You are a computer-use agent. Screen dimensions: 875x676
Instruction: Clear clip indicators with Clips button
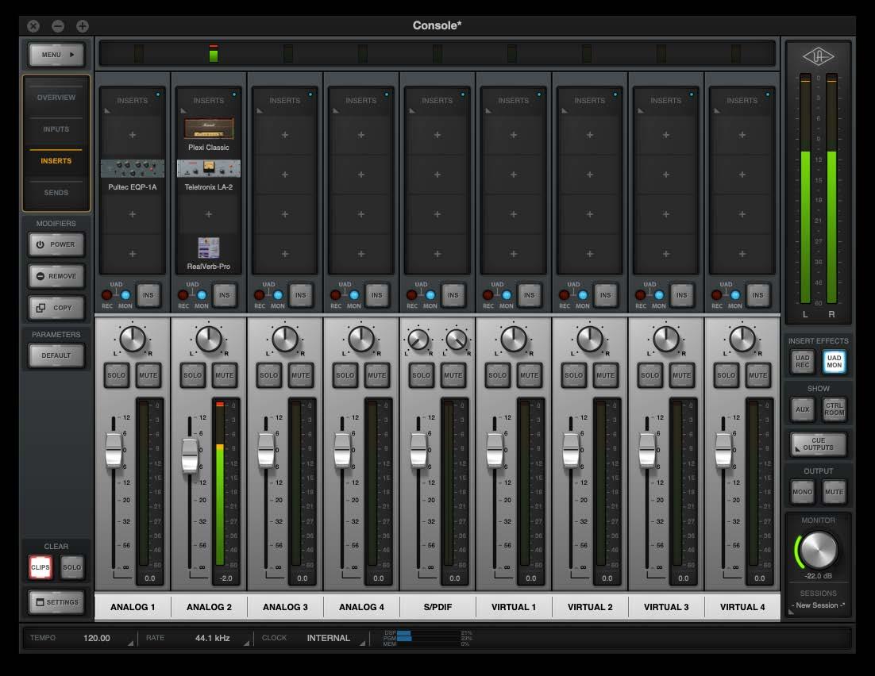pyautogui.click(x=40, y=567)
